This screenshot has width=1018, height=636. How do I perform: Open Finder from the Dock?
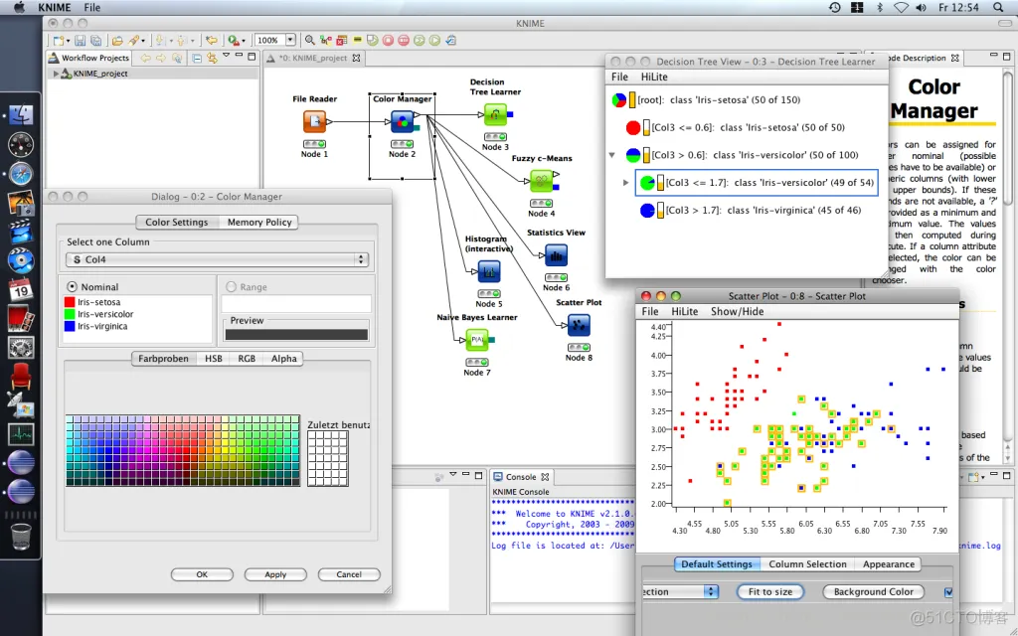(x=21, y=115)
